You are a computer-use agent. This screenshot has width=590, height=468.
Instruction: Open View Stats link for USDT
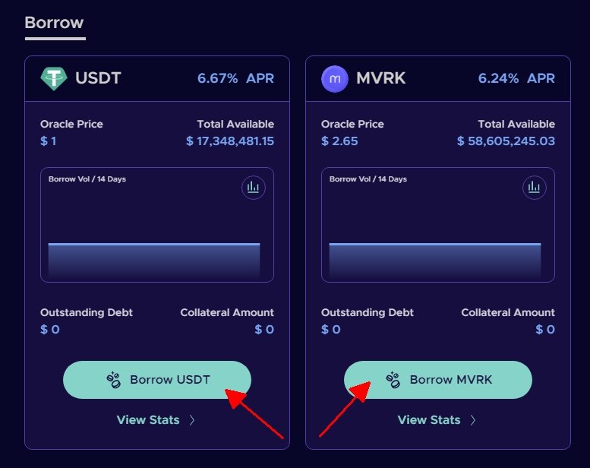click(148, 420)
